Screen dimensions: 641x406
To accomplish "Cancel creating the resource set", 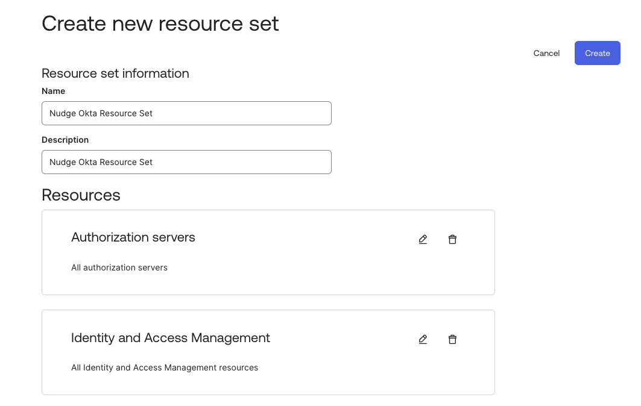I will click(x=546, y=53).
